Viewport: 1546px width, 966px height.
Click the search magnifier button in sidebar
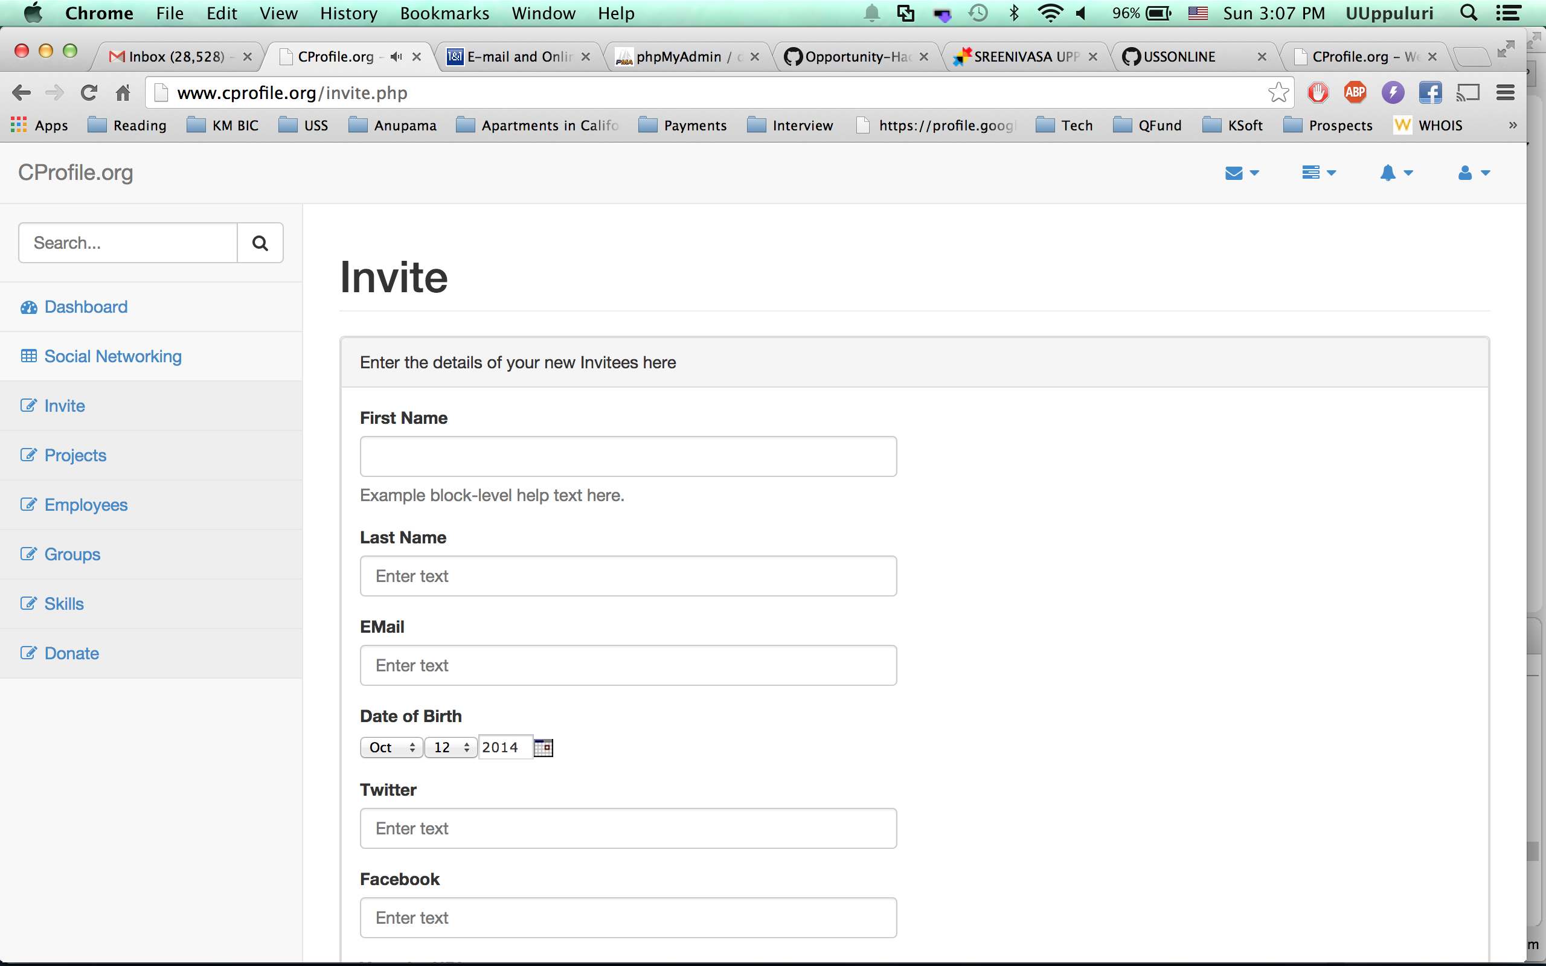[260, 243]
